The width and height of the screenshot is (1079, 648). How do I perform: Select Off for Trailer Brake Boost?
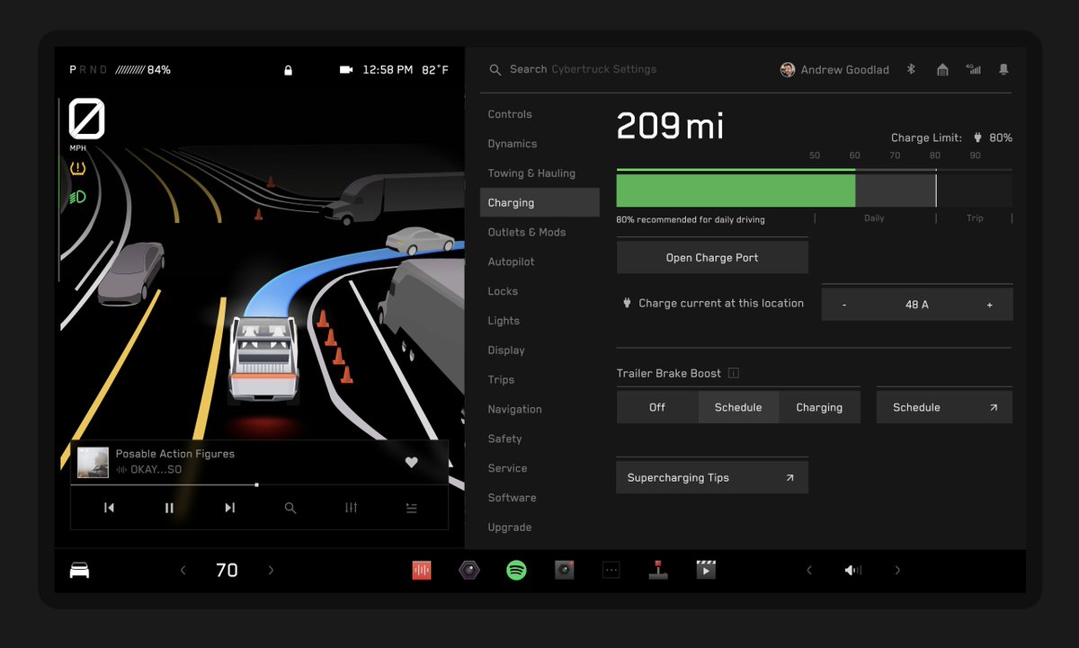pos(657,407)
